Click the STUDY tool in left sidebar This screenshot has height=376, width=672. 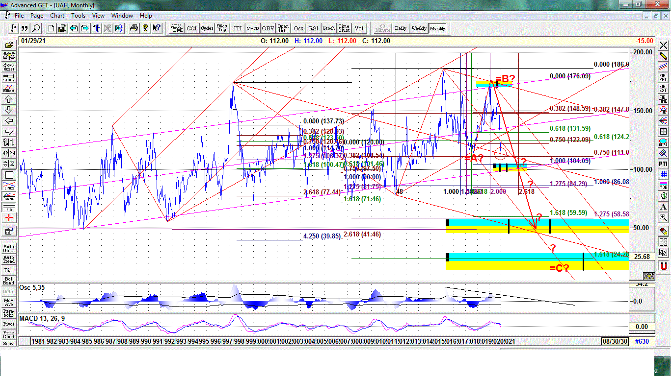9,77
